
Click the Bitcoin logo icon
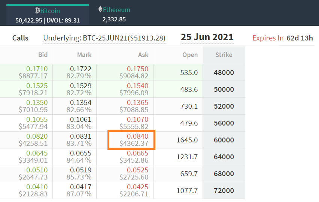[x=37, y=11]
